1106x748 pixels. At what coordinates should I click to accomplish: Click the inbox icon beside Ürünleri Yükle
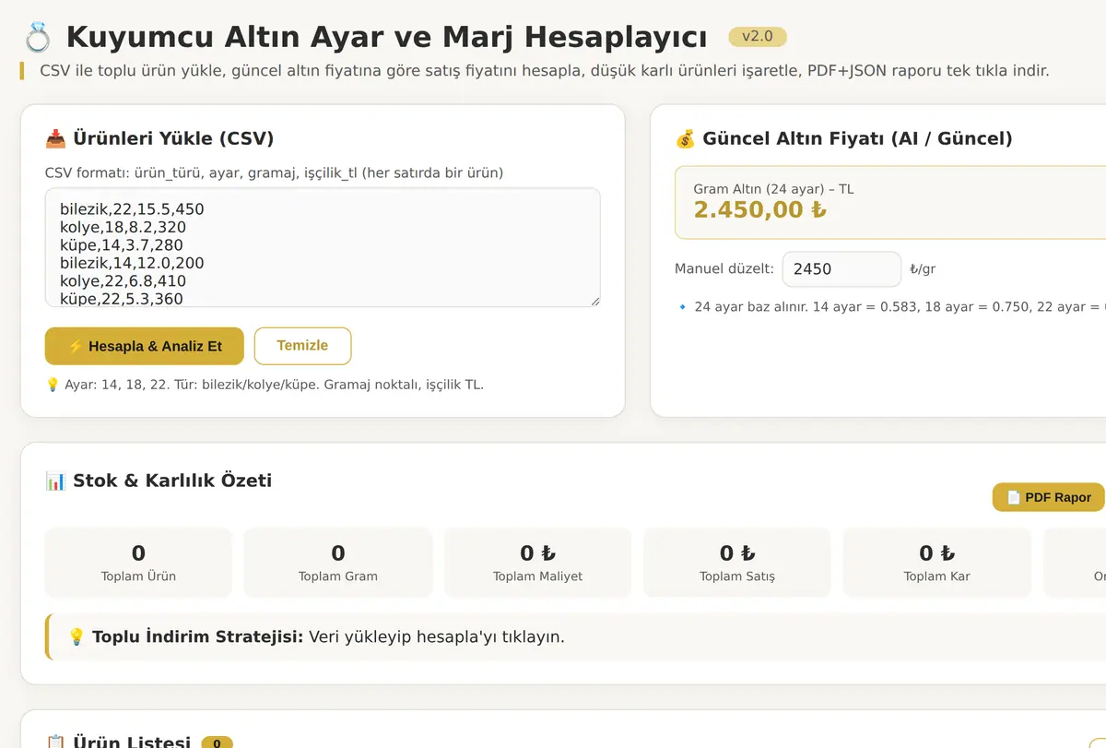coord(55,139)
